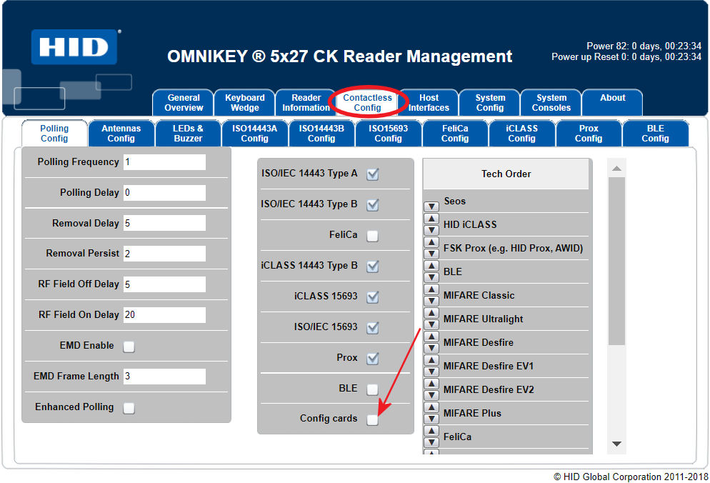Move HID iCLASS up in Tech Order

[431, 219]
